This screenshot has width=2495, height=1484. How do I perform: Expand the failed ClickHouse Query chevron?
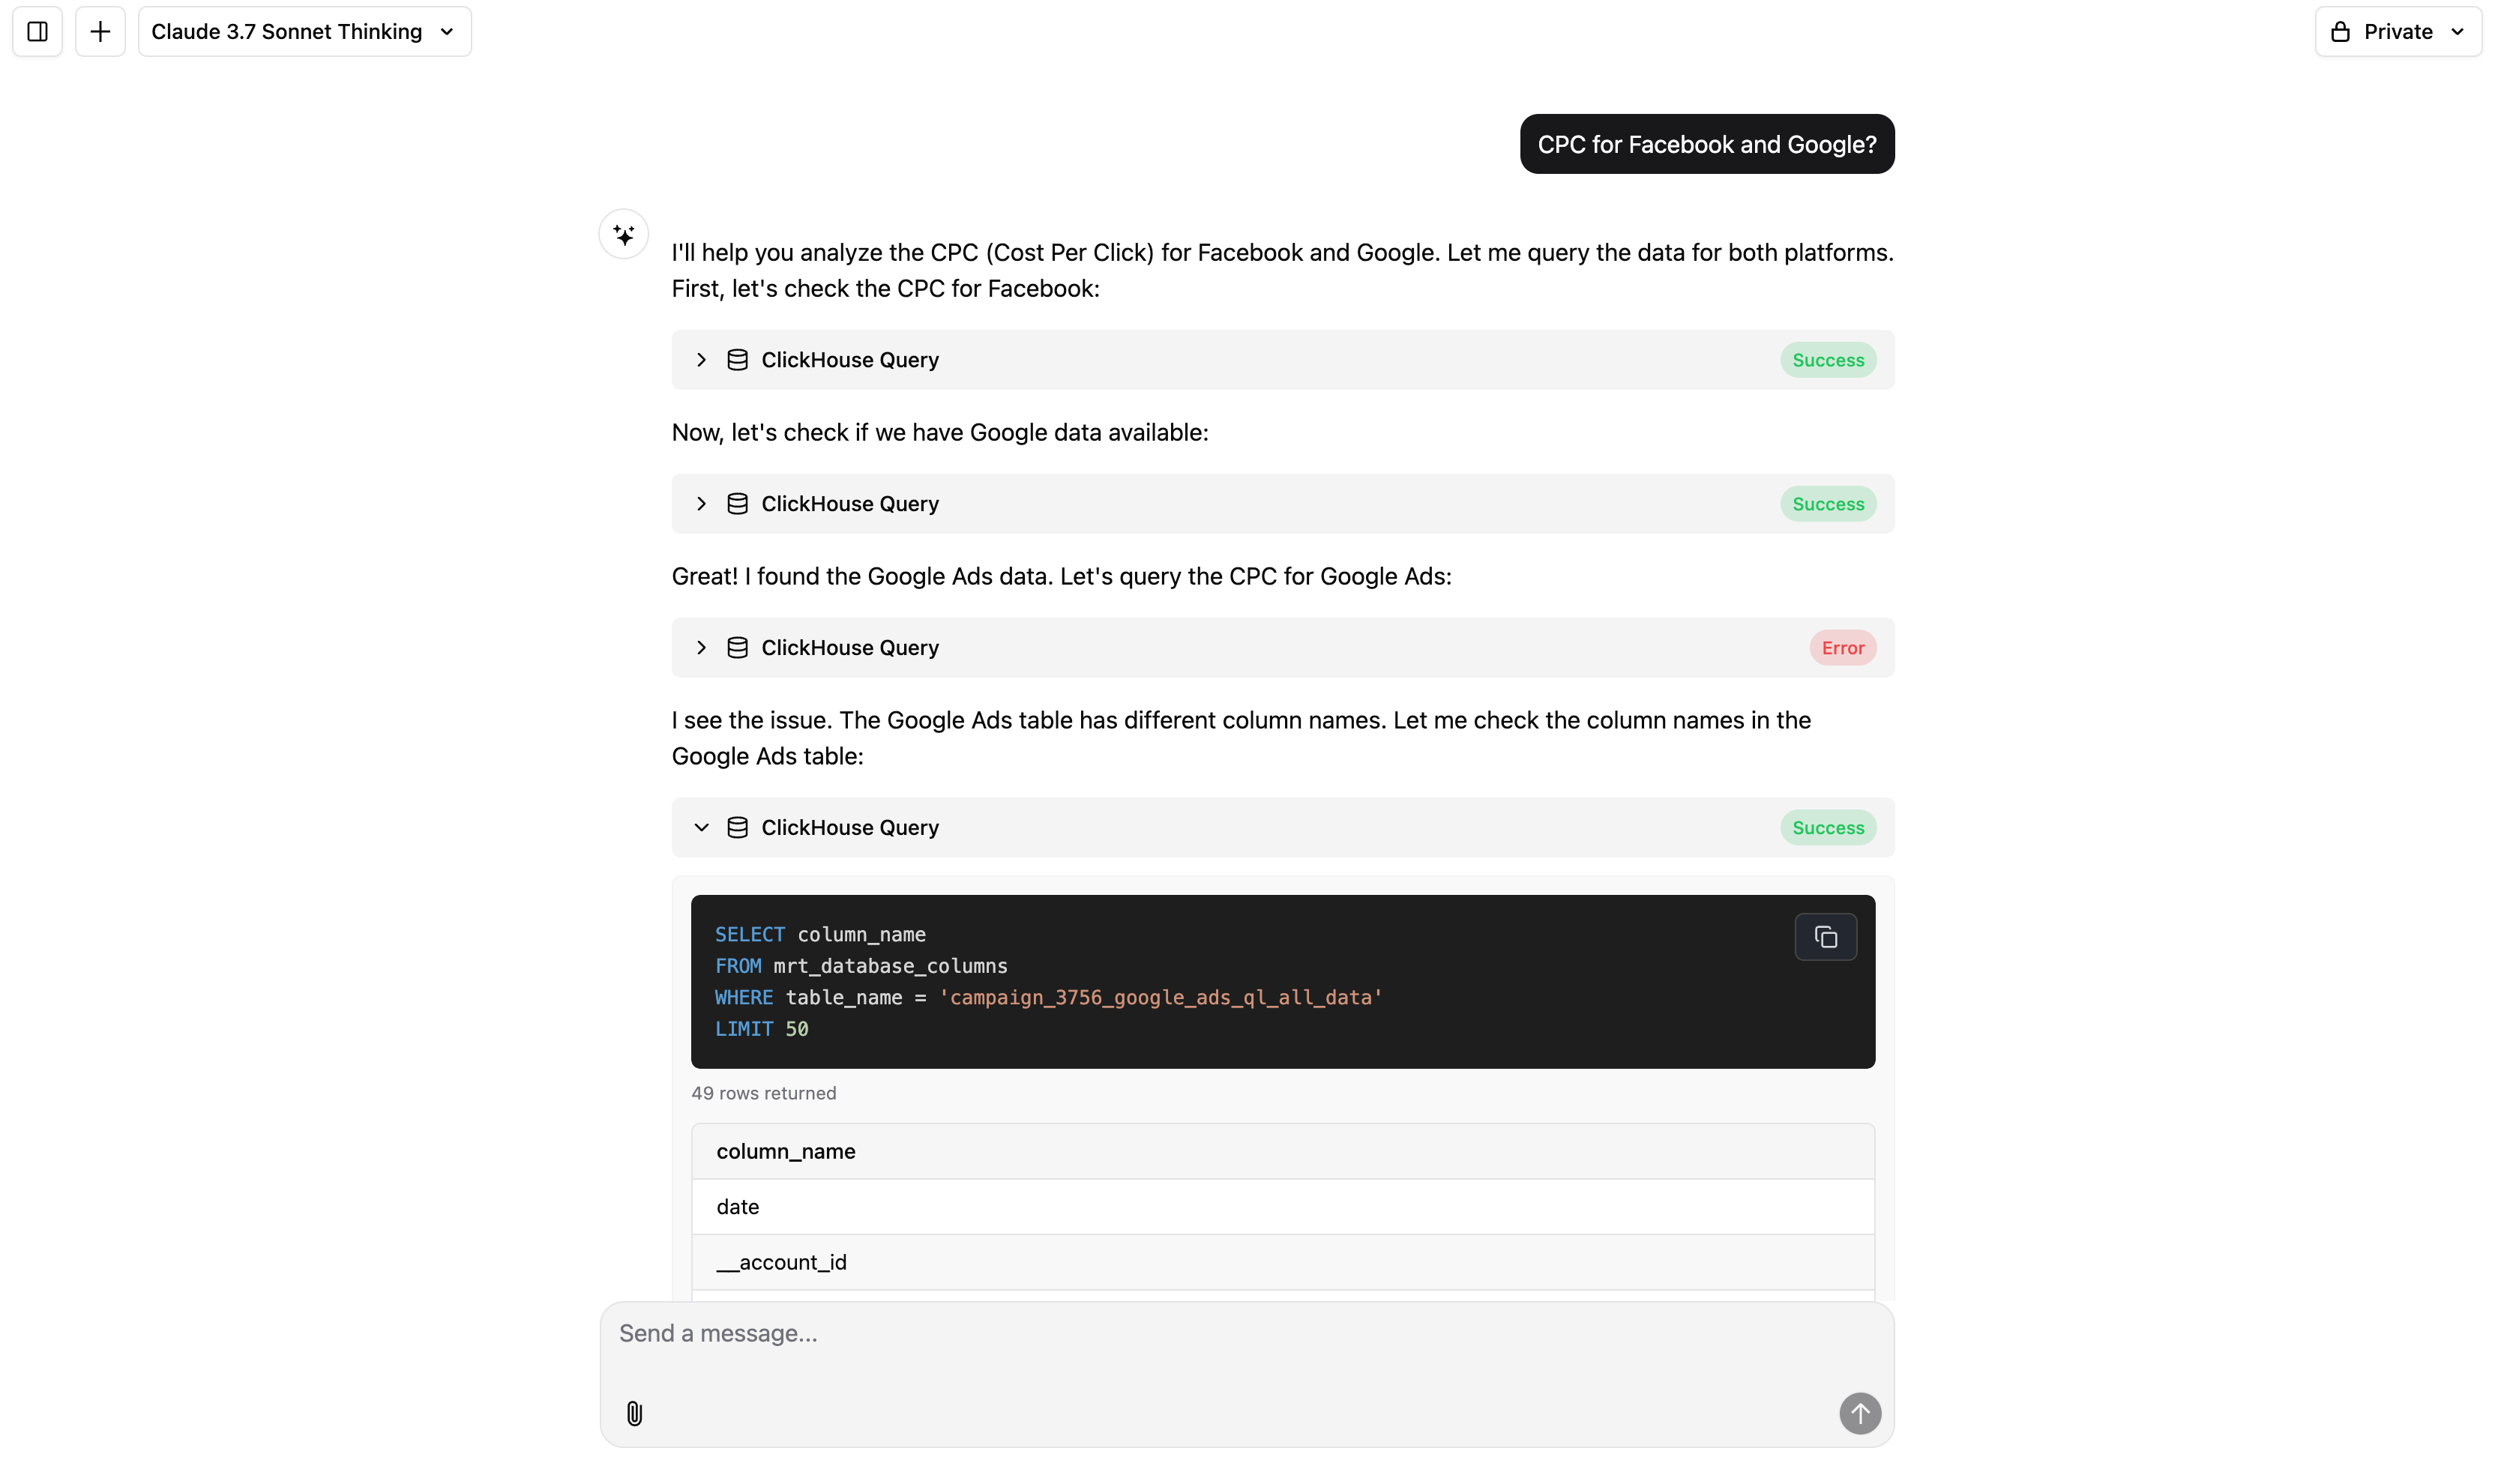(x=702, y=648)
